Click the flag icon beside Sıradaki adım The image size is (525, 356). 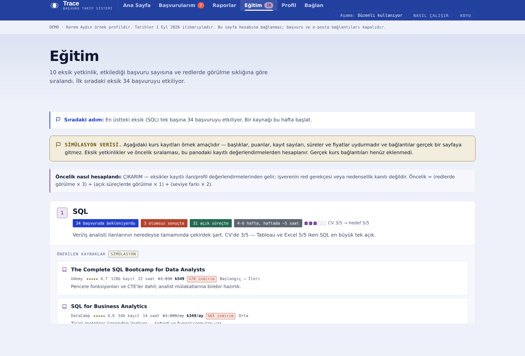(x=58, y=120)
